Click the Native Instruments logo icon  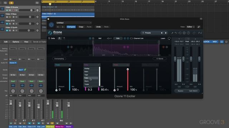200,33
